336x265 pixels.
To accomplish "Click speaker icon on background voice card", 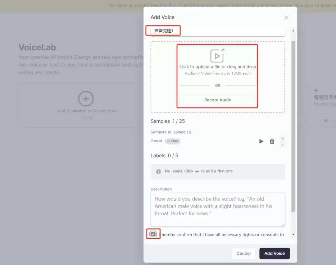I will (x=326, y=121).
